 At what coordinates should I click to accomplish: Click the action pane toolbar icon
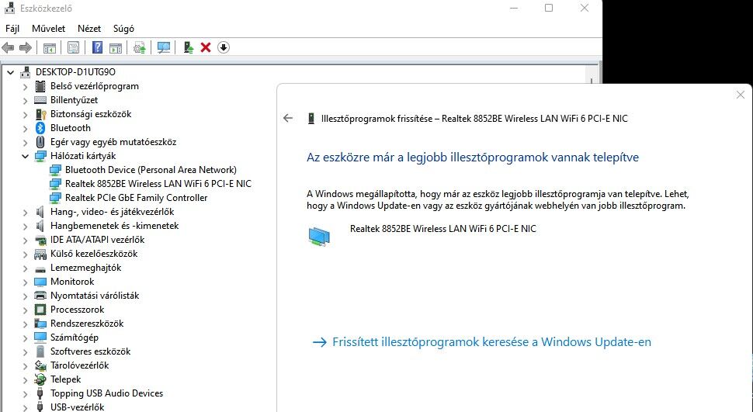click(116, 47)
